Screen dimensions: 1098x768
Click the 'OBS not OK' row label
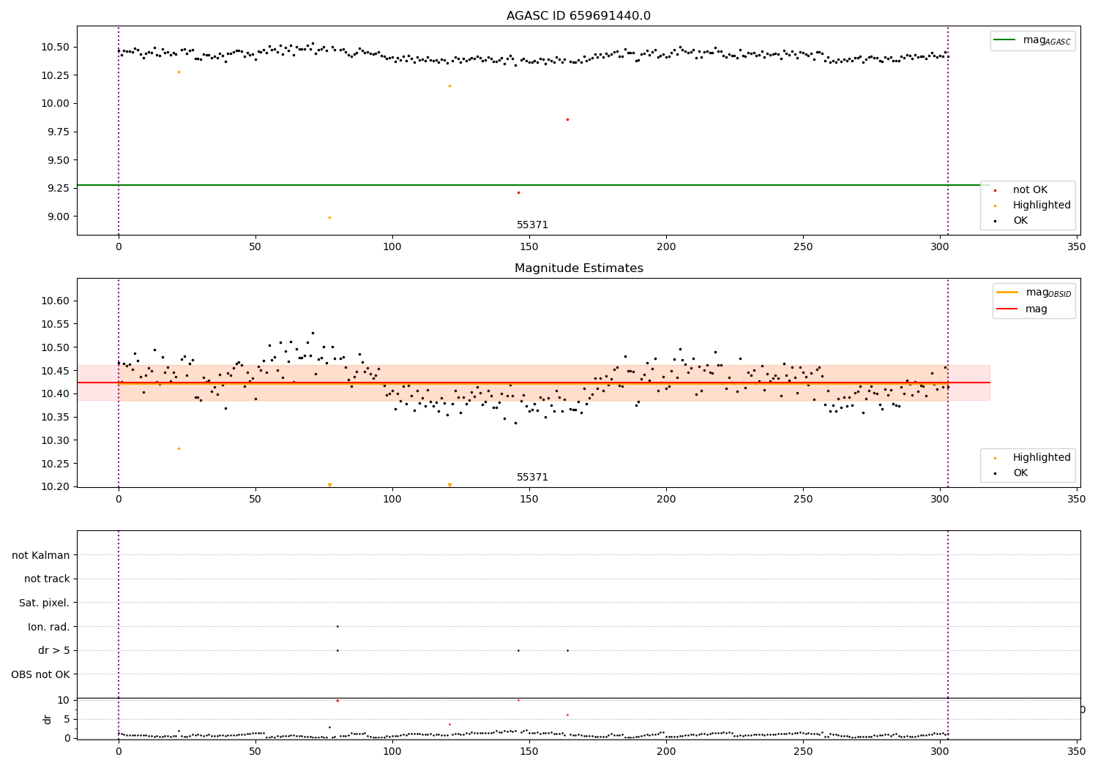[x=40, y=674]
